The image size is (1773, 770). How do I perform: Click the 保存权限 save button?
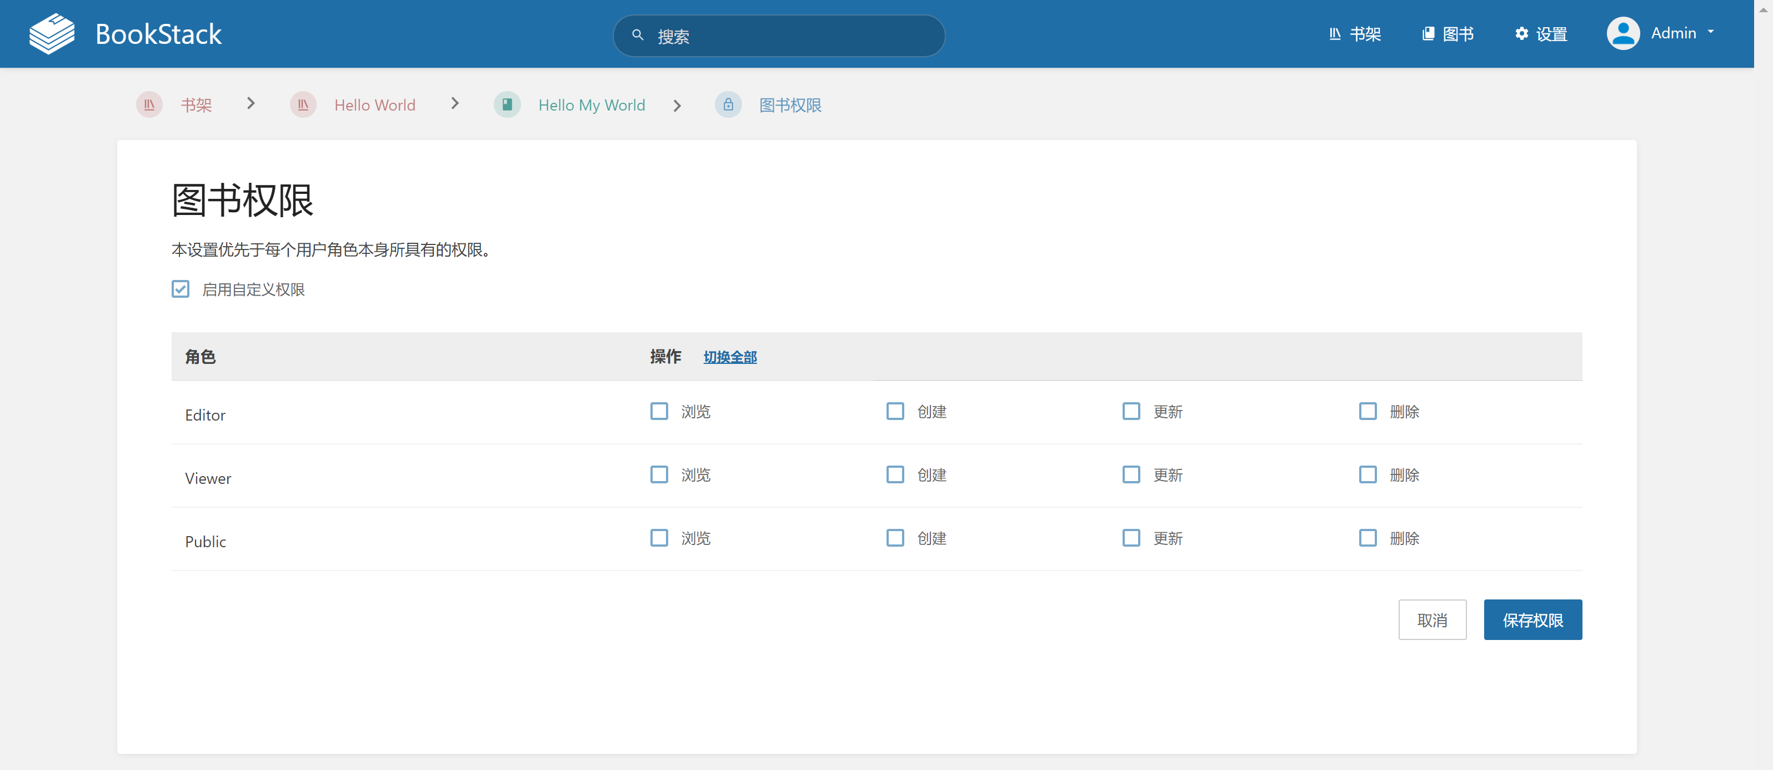click(x=1533, y=619)
